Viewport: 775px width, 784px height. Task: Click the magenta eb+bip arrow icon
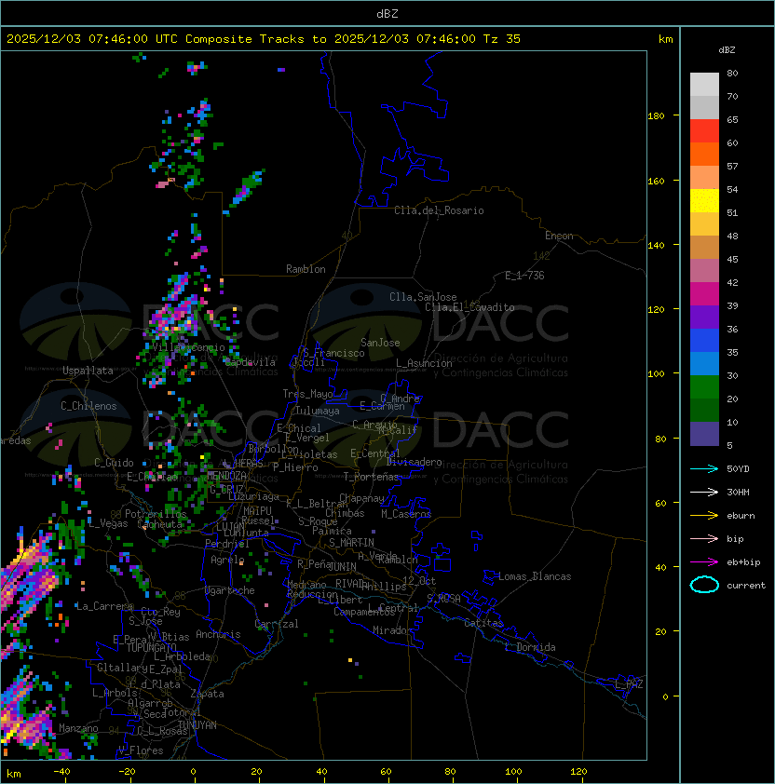704,562
